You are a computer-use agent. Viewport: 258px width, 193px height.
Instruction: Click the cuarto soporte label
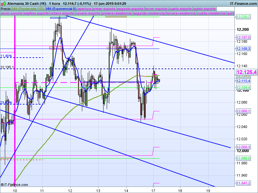click(180, 9)
